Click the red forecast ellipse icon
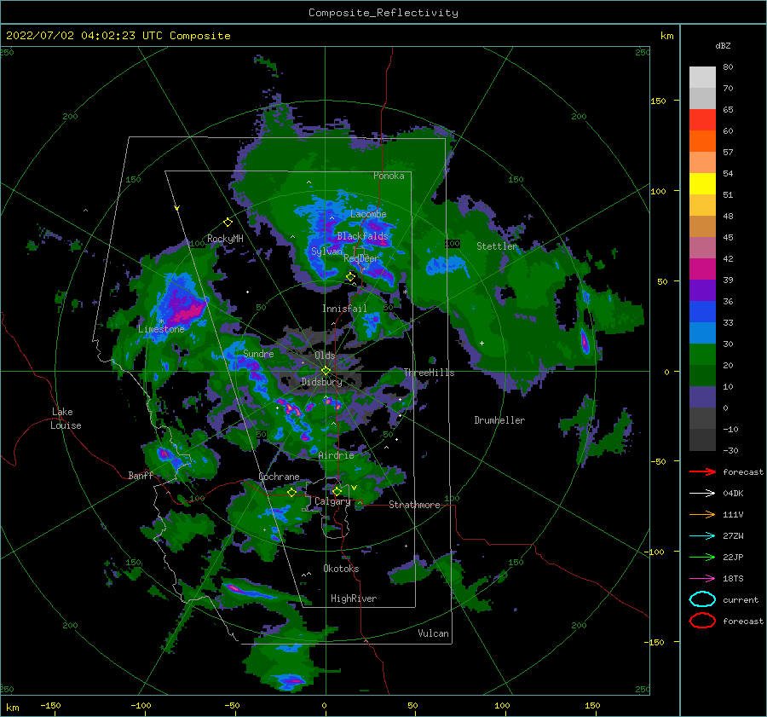This screenshot has height=717, width=767. (702, 621)
